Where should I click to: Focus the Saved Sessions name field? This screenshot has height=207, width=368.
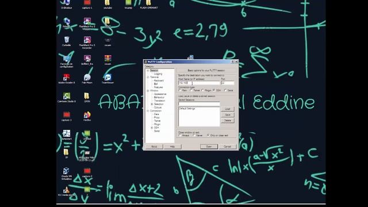pyautogui.click(x=199, y=103)
